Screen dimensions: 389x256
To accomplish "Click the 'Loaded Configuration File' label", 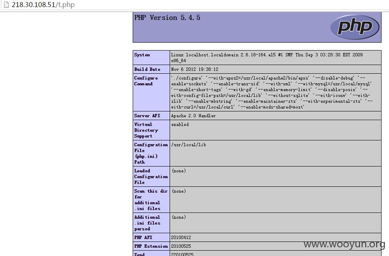I will [151, 176].
